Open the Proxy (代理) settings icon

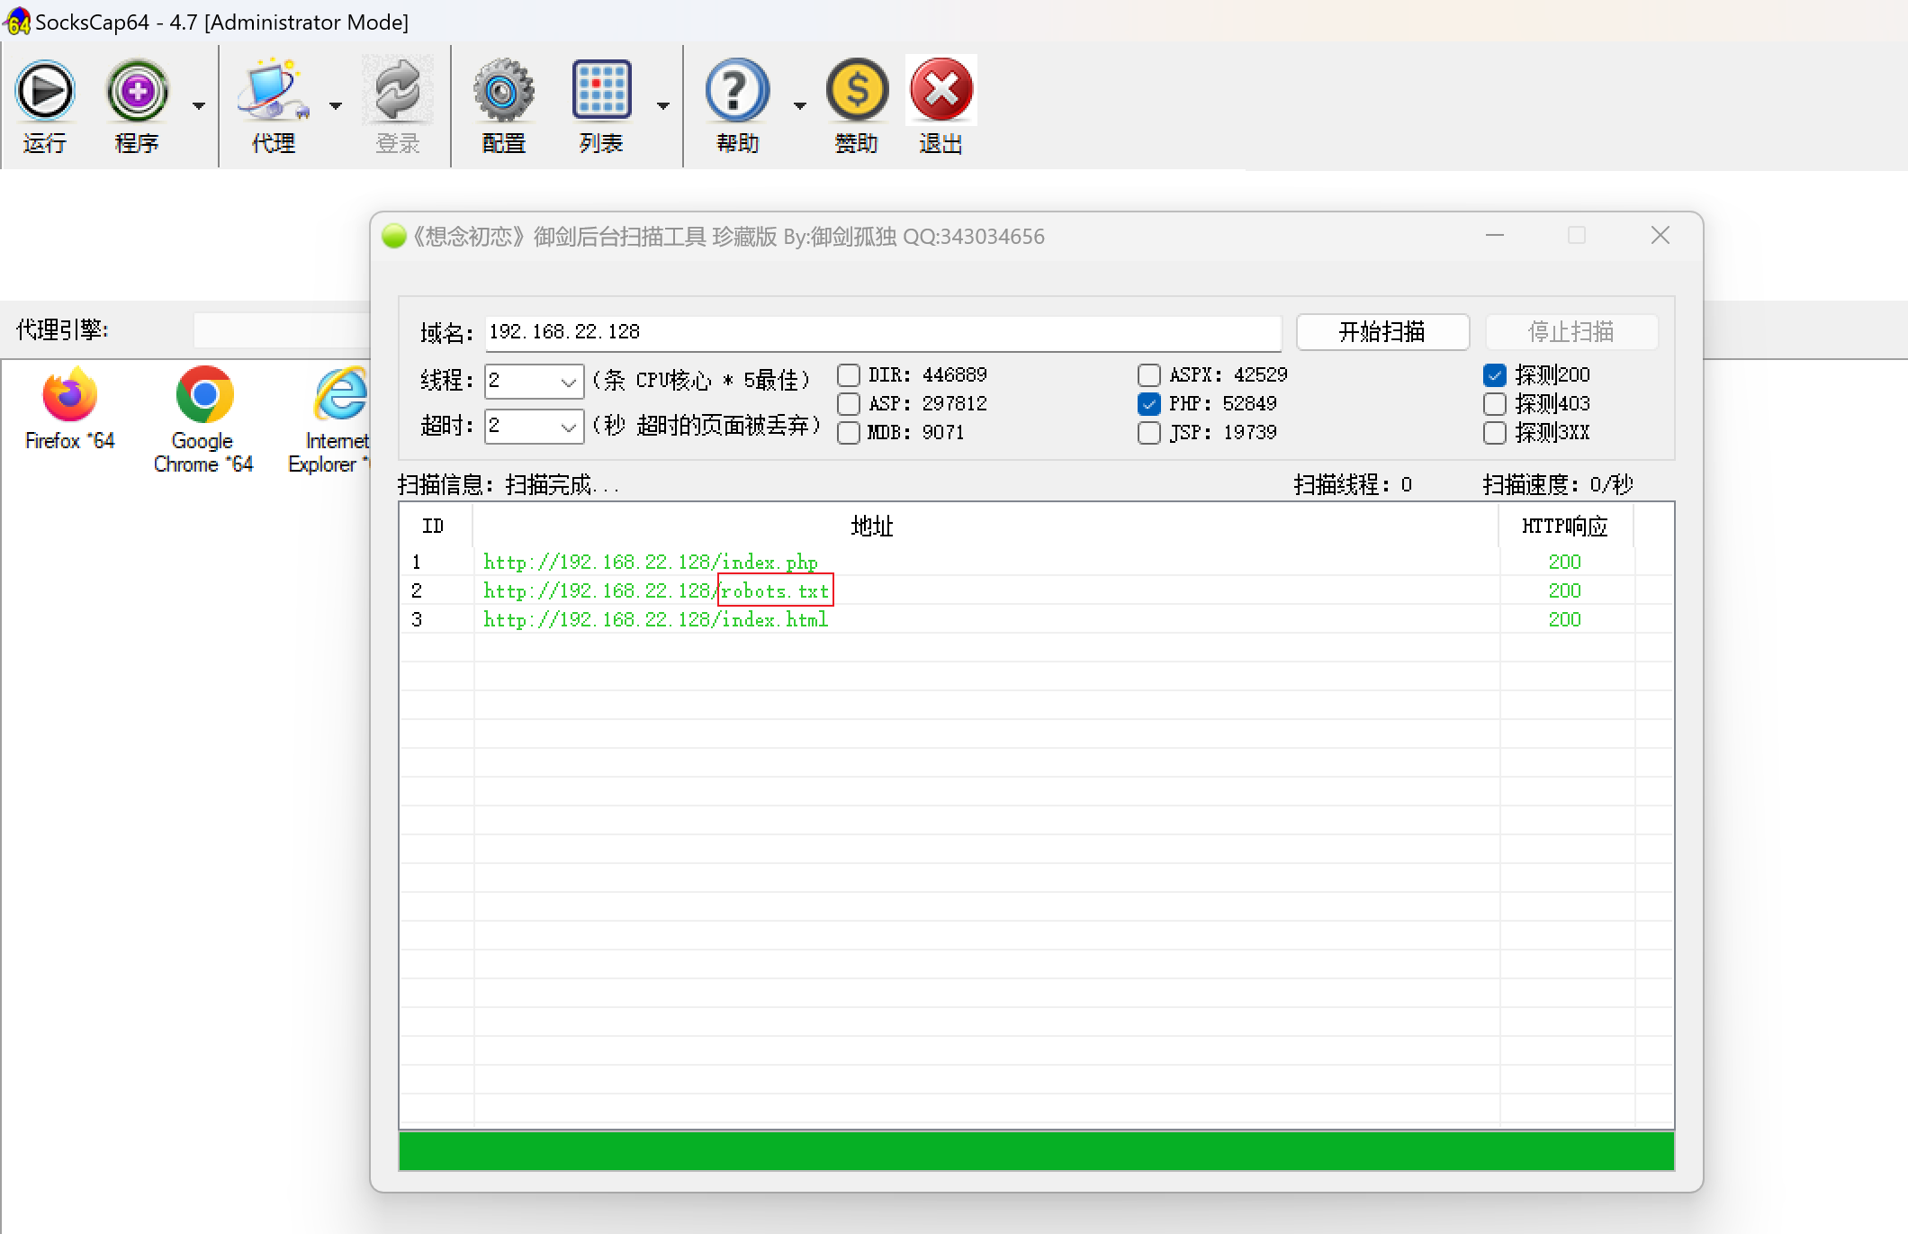pyautogui.click(x=273, y=91)
